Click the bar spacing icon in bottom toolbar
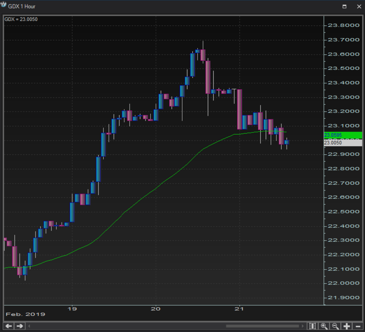The height and width of the screenshot is (332, 365). 313,326
